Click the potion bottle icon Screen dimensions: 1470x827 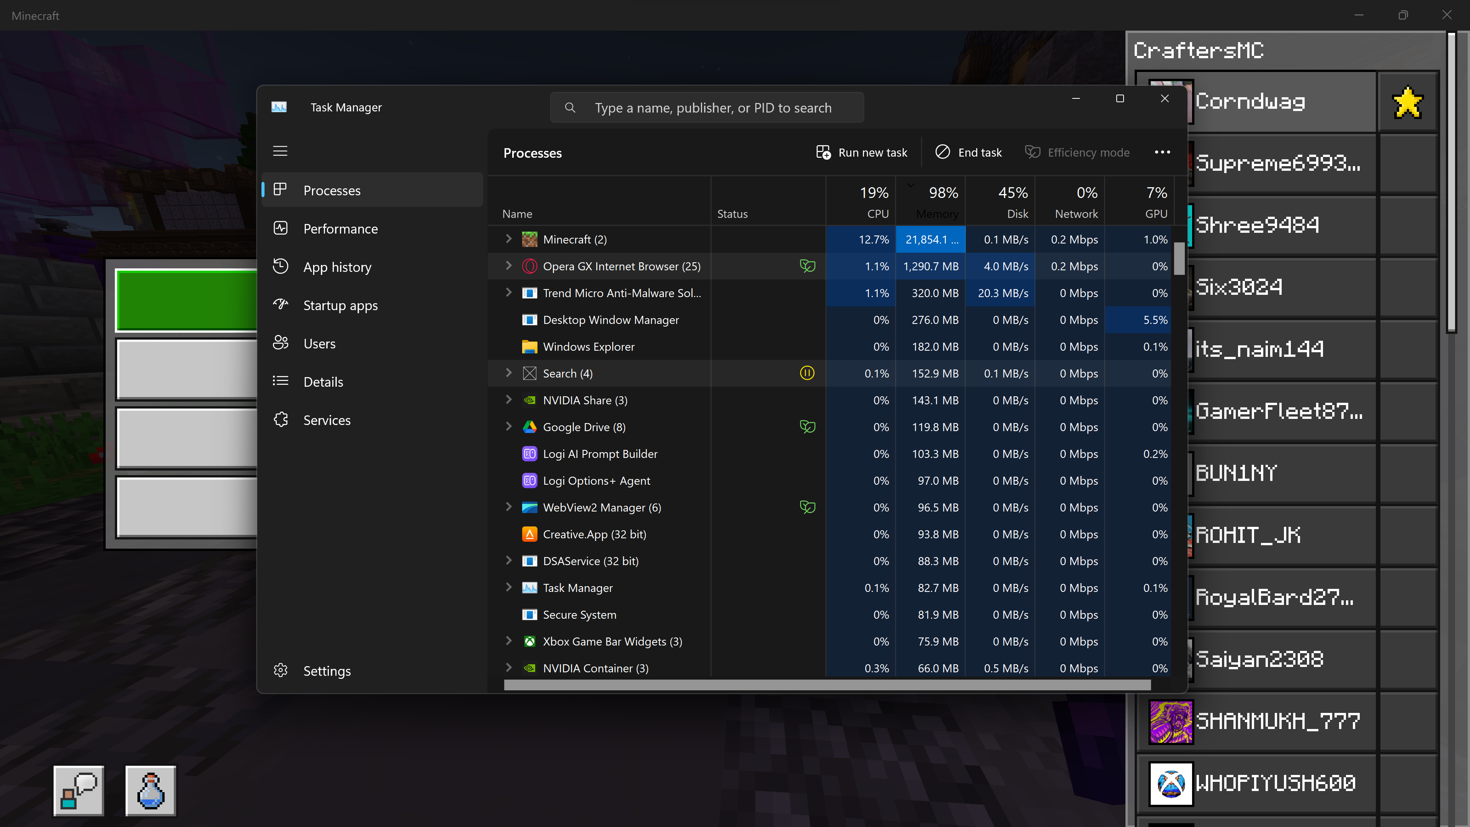coord(151,791)
